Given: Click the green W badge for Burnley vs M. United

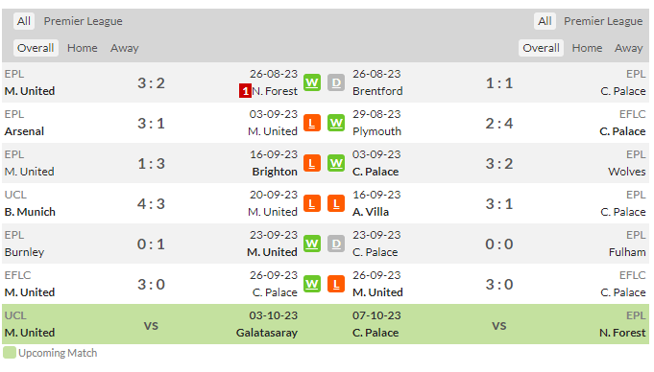Looking at the screenshot, I should (x=312, y=244).
